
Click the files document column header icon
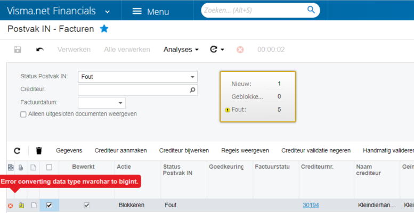[x=33, y=167]
